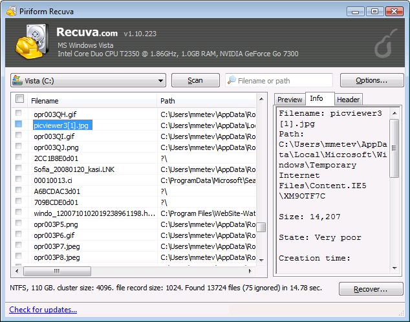Check the box for opr003QI.gif

18,134
